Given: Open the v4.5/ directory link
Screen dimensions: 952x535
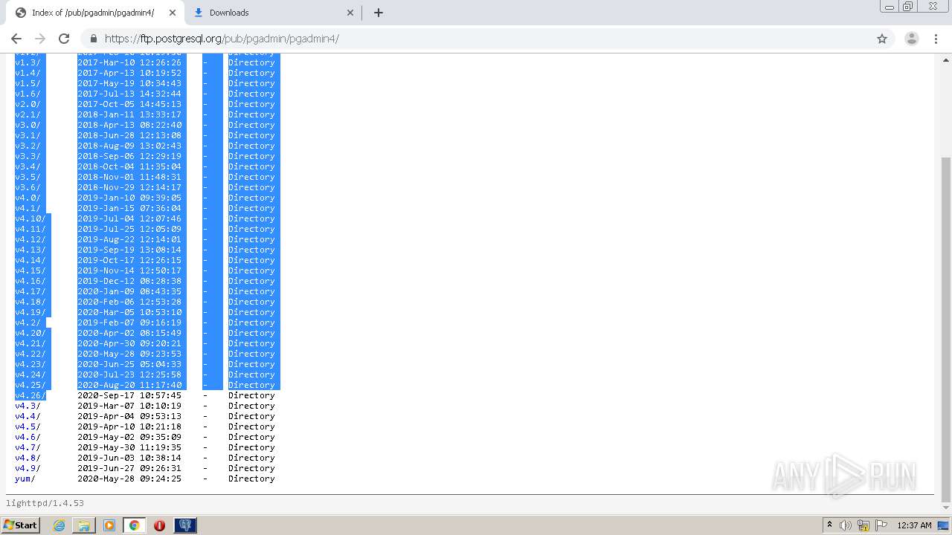Looking at the screenshot, I should point(28,427).
